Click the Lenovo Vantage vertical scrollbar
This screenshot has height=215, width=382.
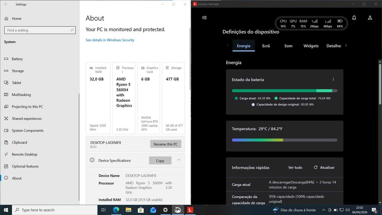click(x=380, y=83)
